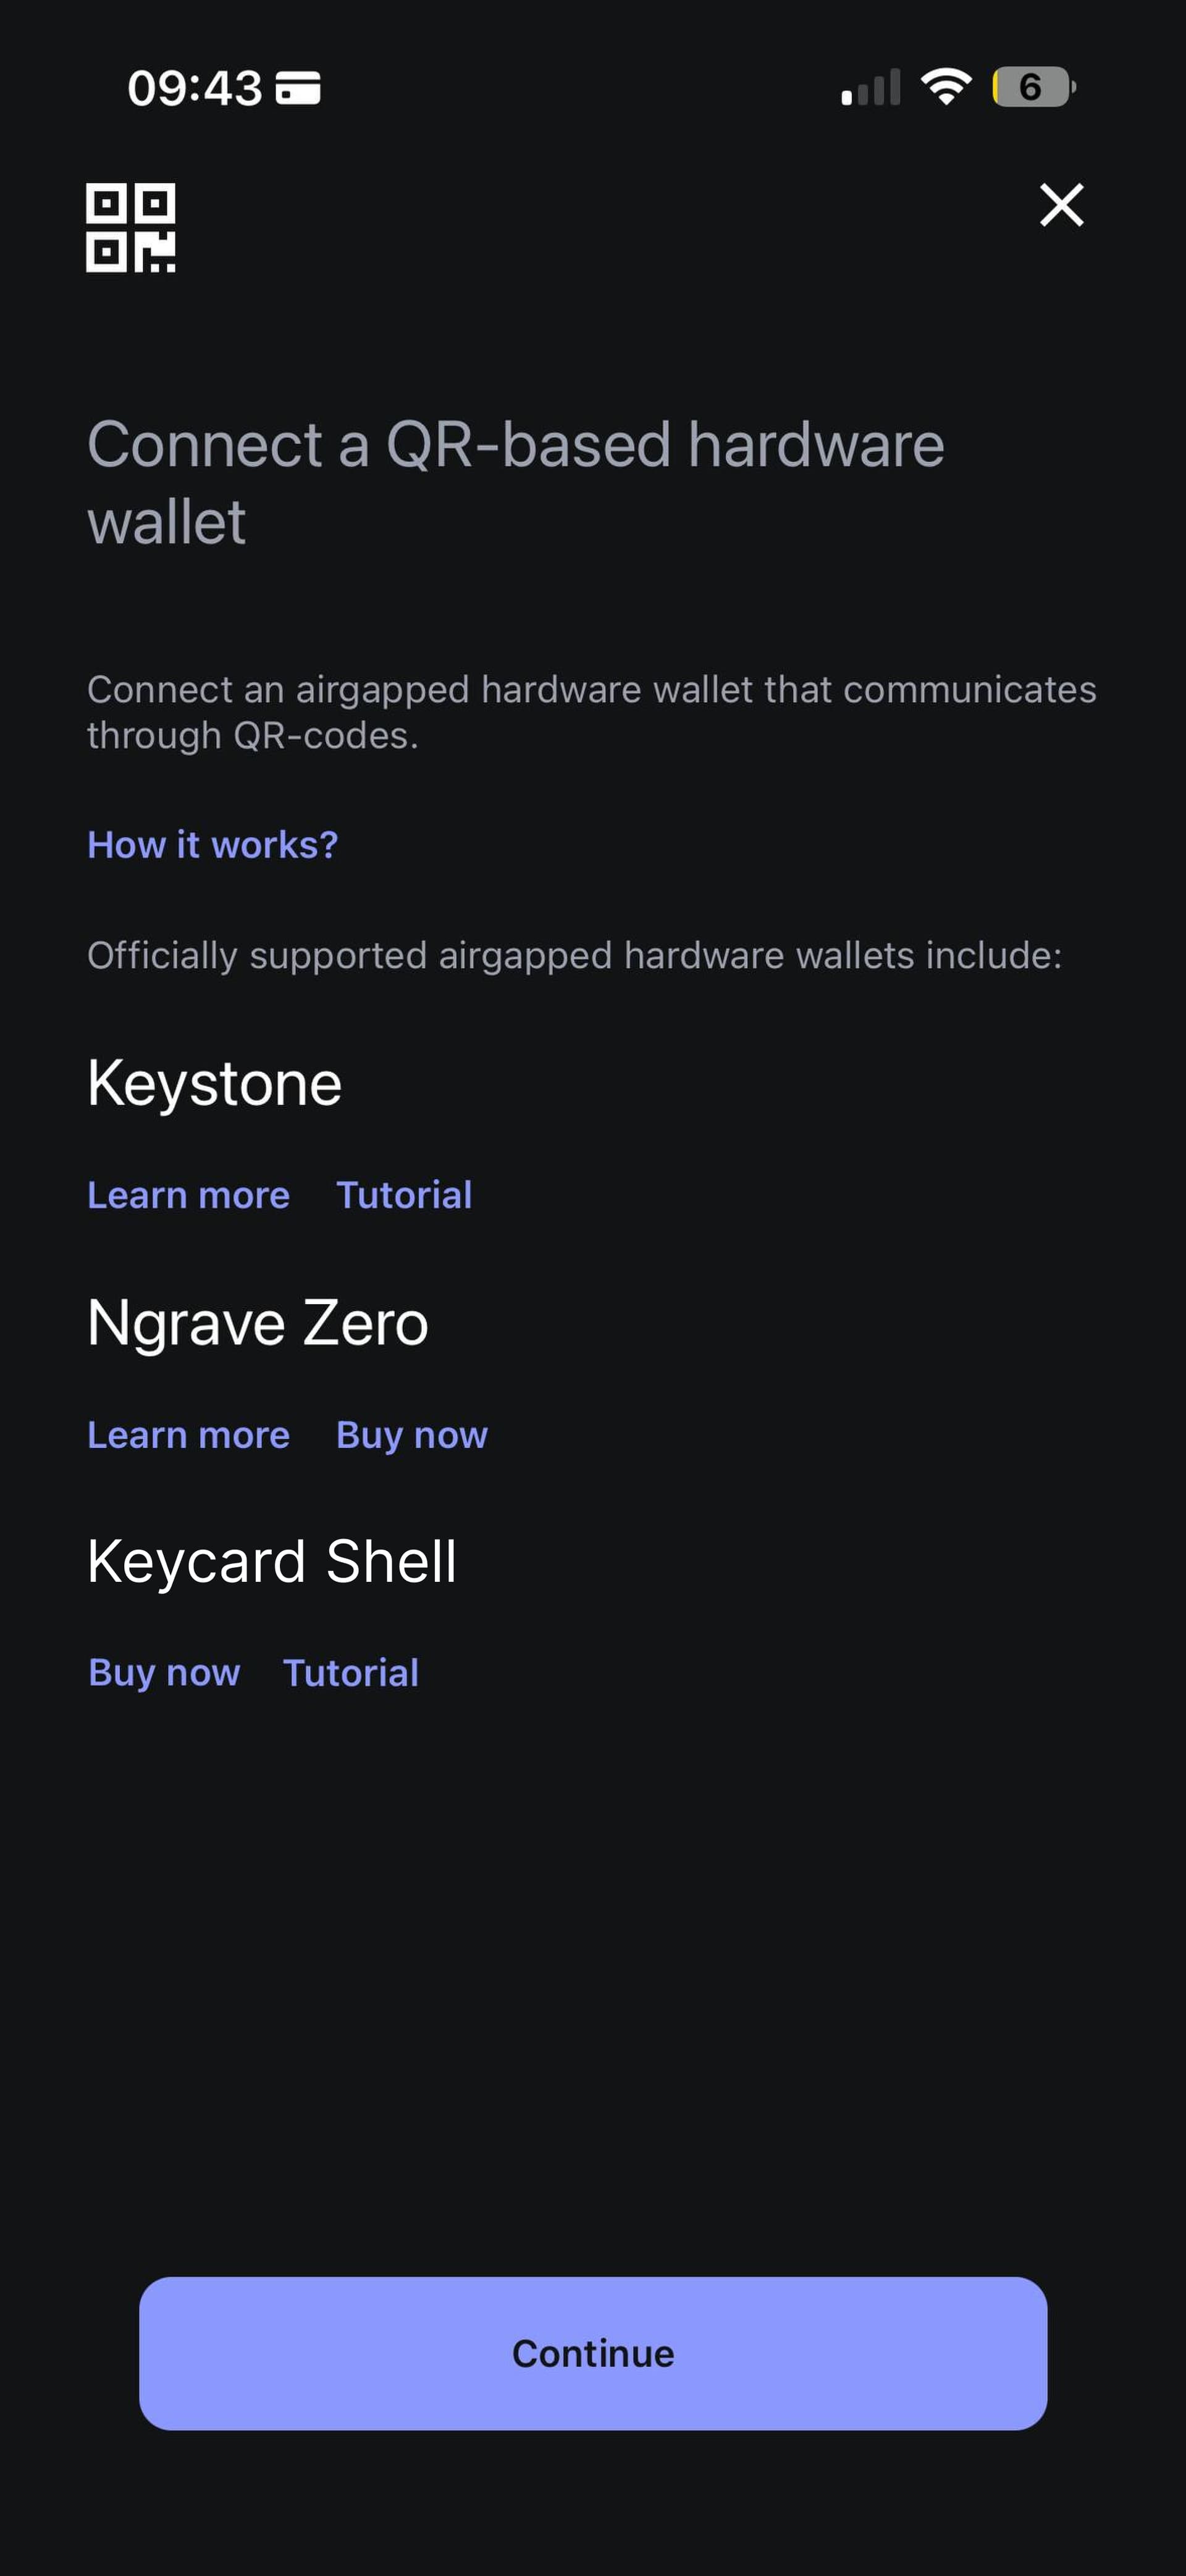Follow the Keycard Shell Buy now link
The width and height of the screenshot is (1186, 2576).
tap(165, 1673)
